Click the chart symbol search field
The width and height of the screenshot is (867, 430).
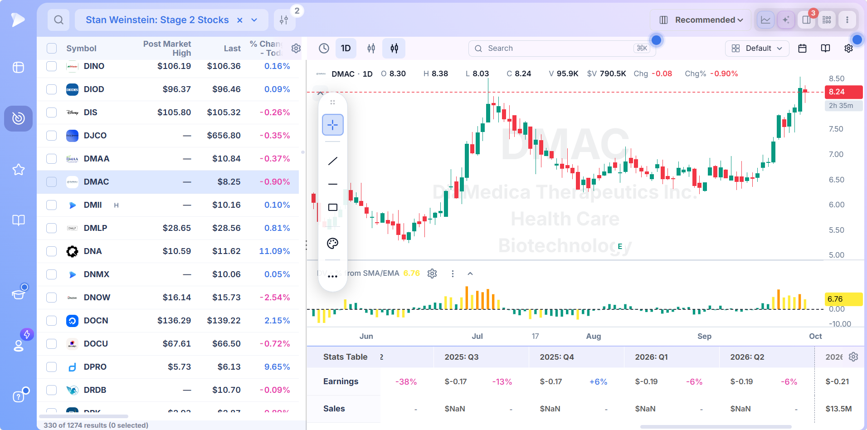tap(562, 48)
